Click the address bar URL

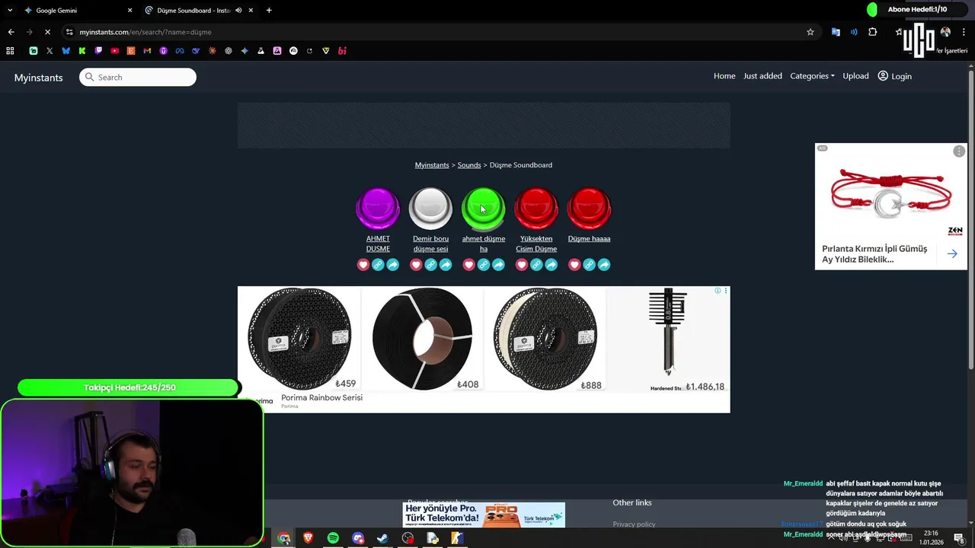(x=145, y=32)
